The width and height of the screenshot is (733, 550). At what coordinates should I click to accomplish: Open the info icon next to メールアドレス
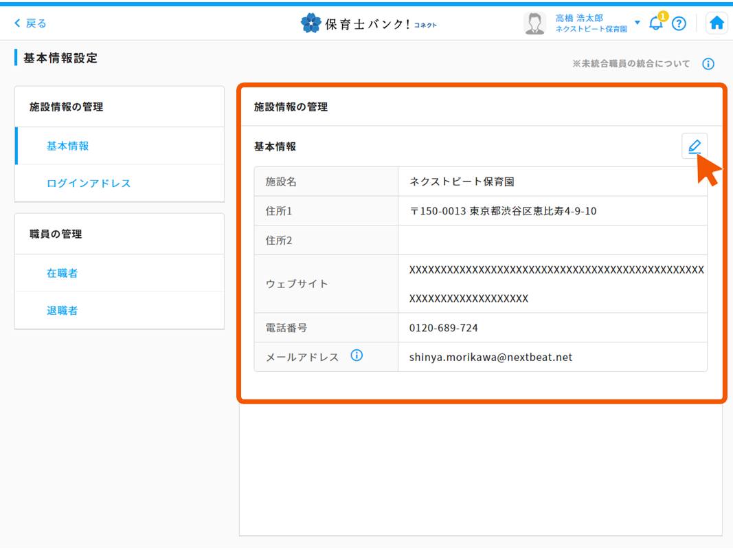(x=357, y=355)
